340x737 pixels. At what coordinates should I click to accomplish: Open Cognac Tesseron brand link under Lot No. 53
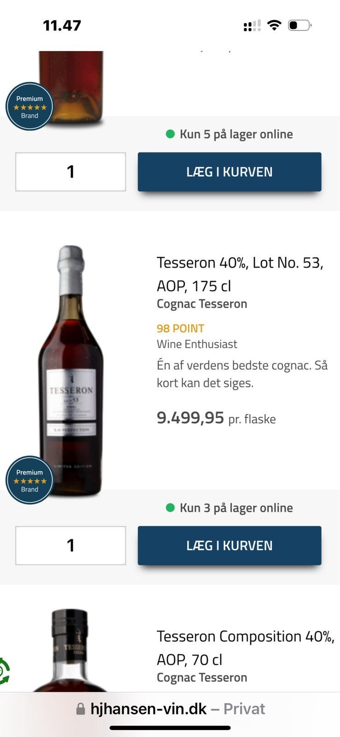pyautogui.click(x=202, y=304)
